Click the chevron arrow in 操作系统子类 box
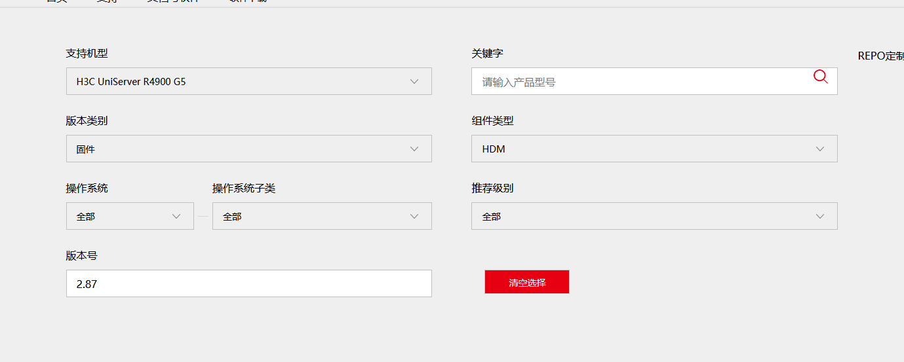 (414, 217)
